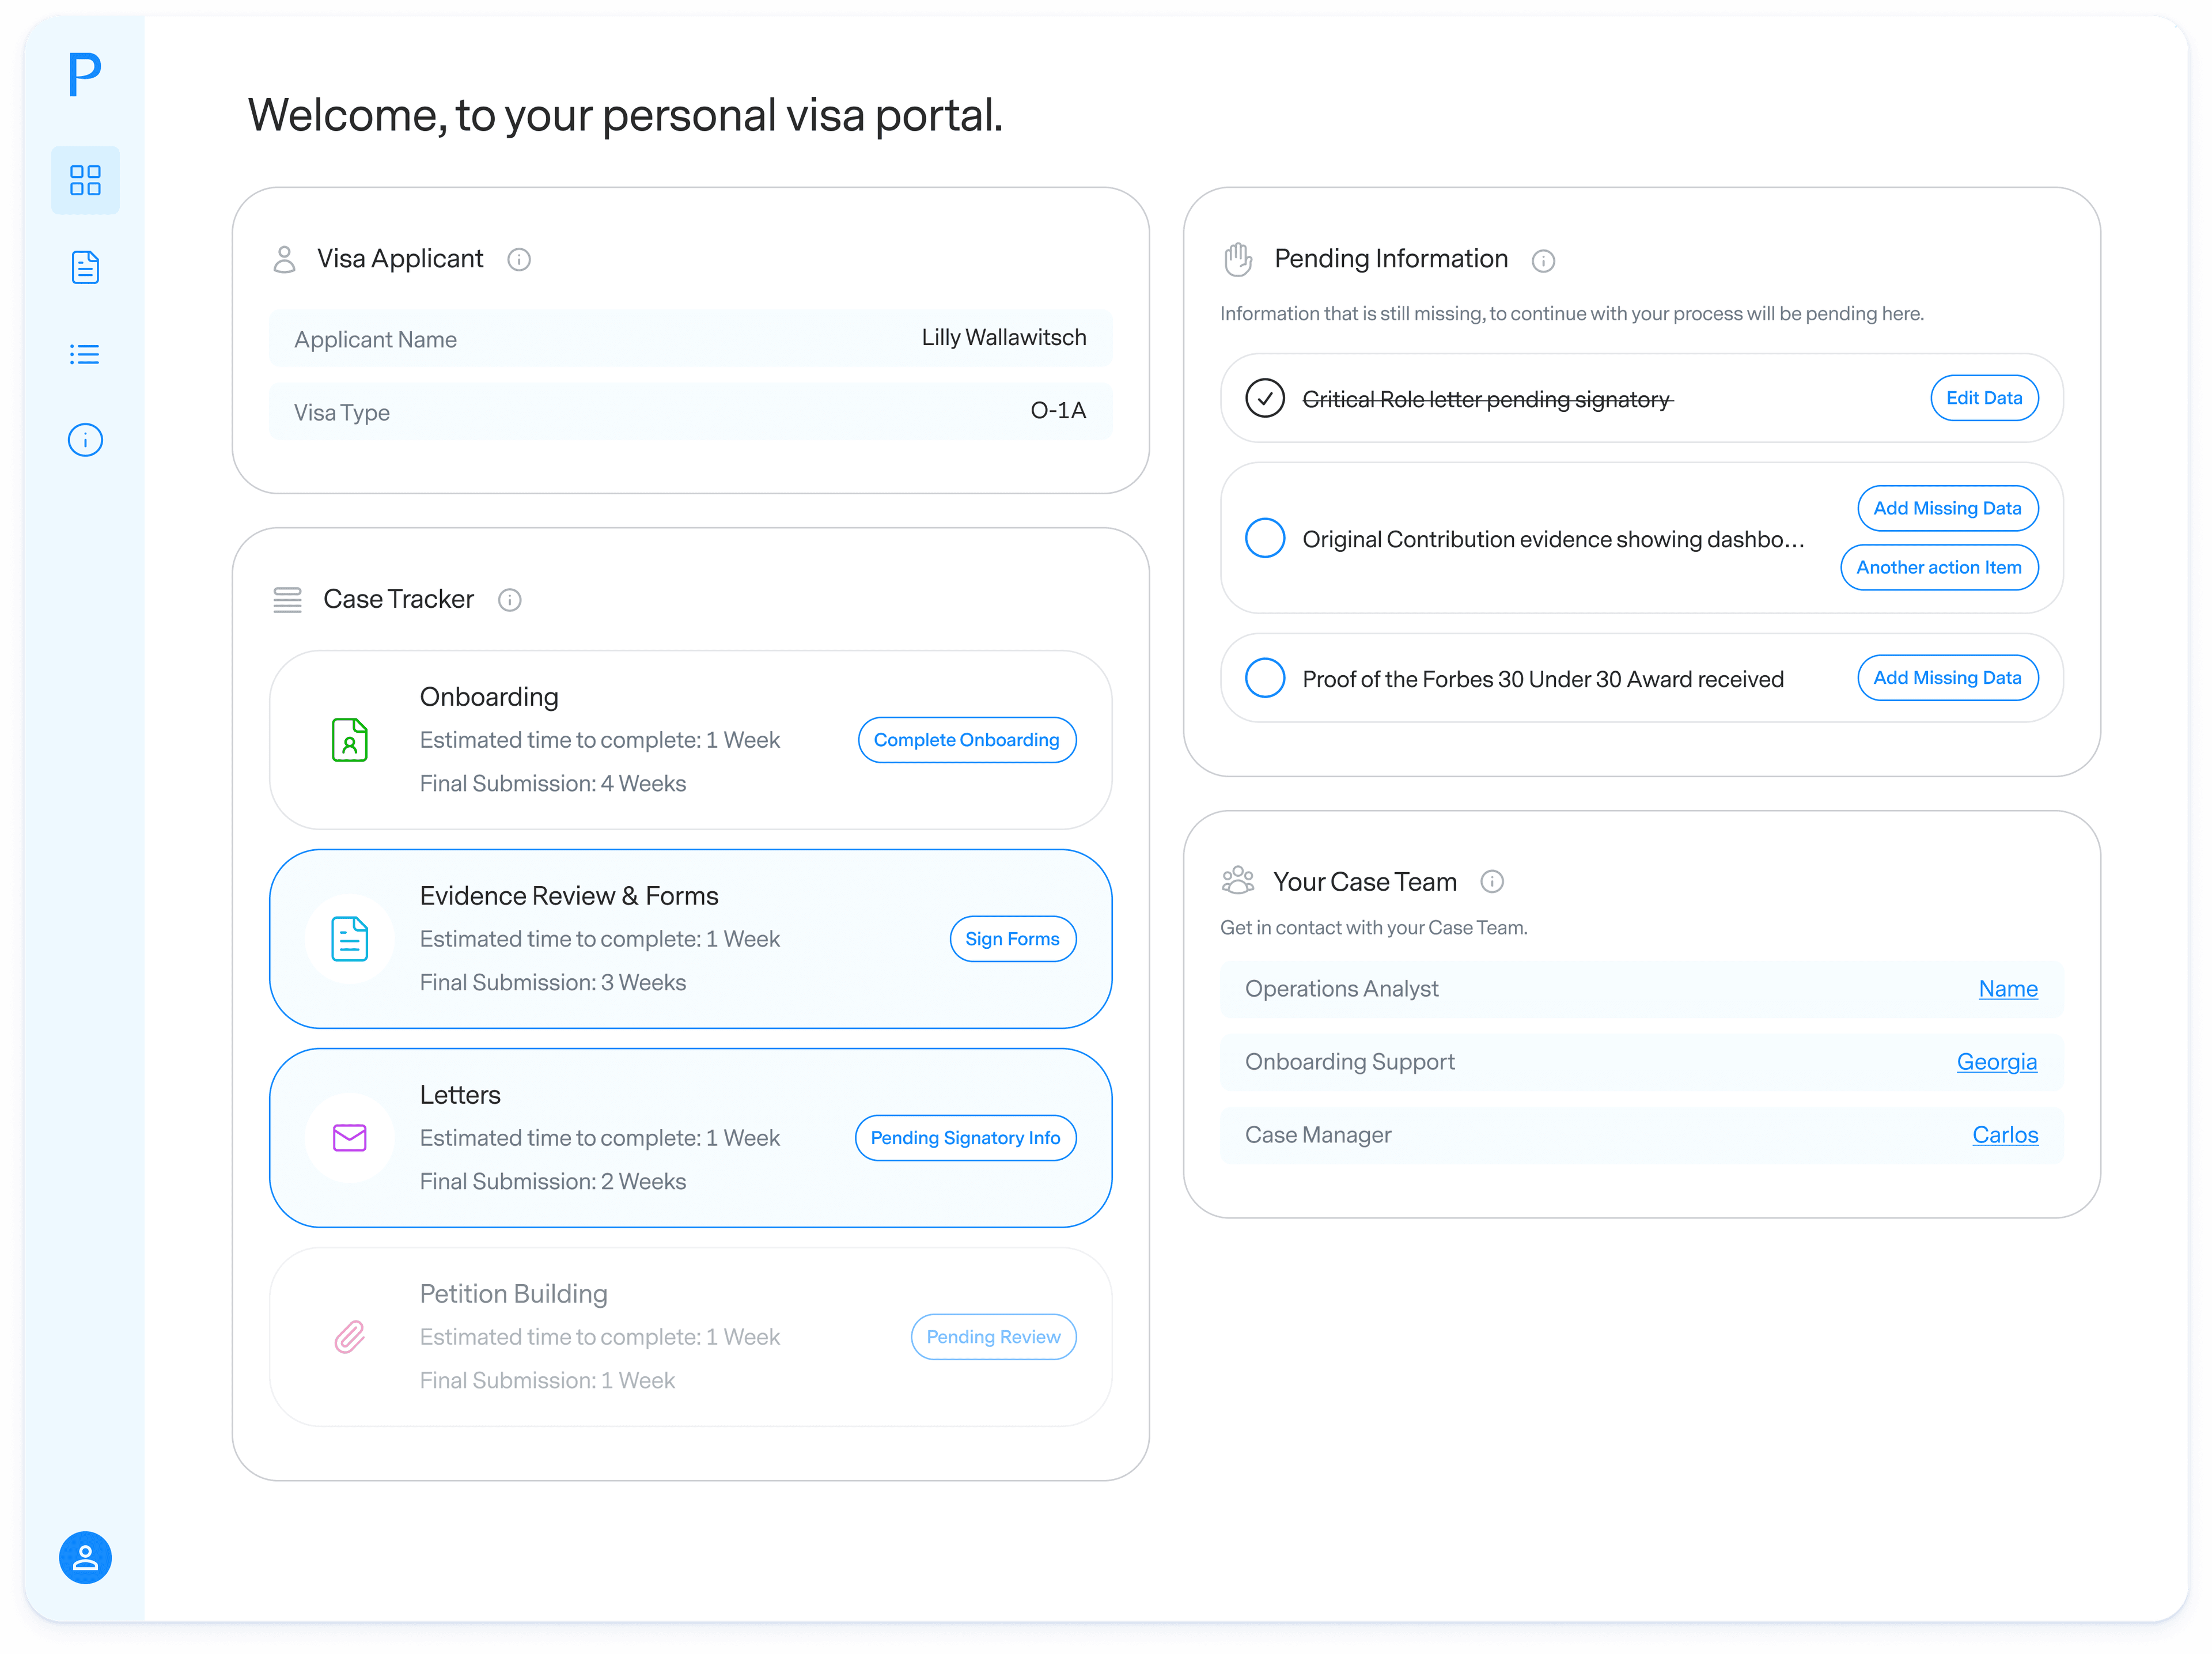2212x1654 pixels.
Task: Uncheck the completed Critical Role letter item
Action: [1266, 398]
